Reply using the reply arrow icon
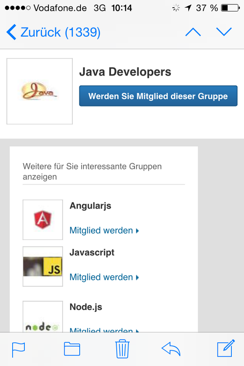244x366 pixels. point(171,349)
